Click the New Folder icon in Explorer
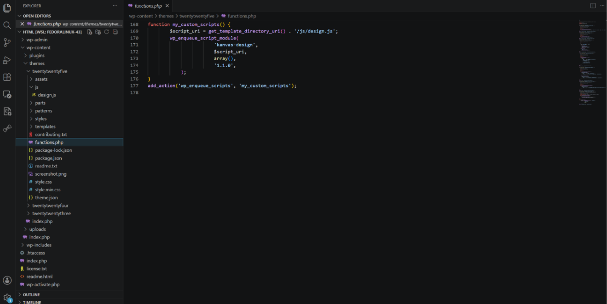This screenshot has width=607, height=304. click(x=98, y=32)
